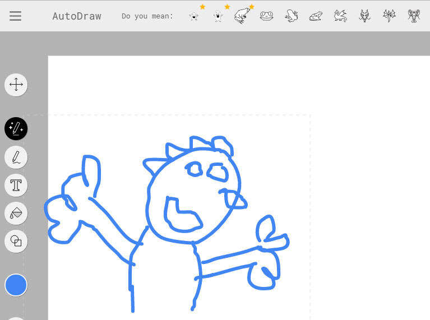Image resolution: width=430 pixels, height=320 pixels.
Task: Pick the winged fairy suggestion
Action: tap(389, 16)
